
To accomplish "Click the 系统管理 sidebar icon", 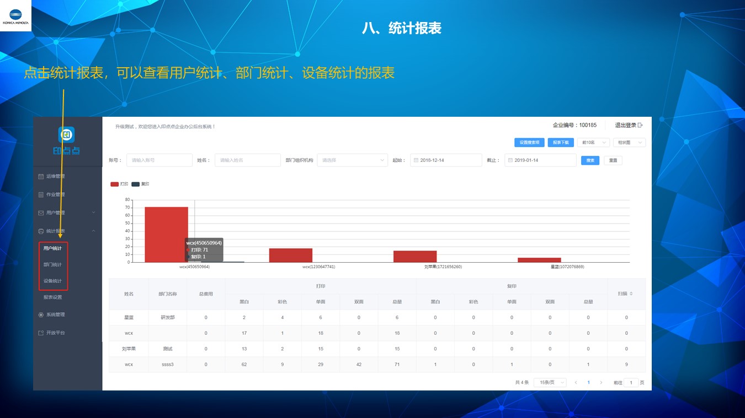I will [x=41, y=314].
